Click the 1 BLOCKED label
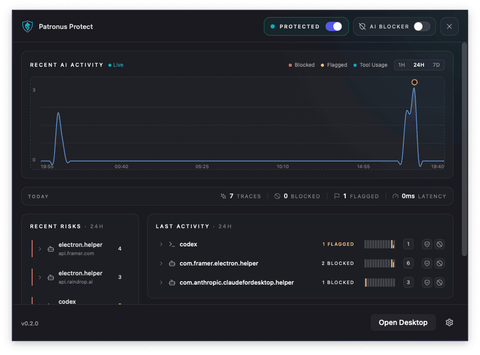This screenshot has width=480, height=355. pos(338,283)
